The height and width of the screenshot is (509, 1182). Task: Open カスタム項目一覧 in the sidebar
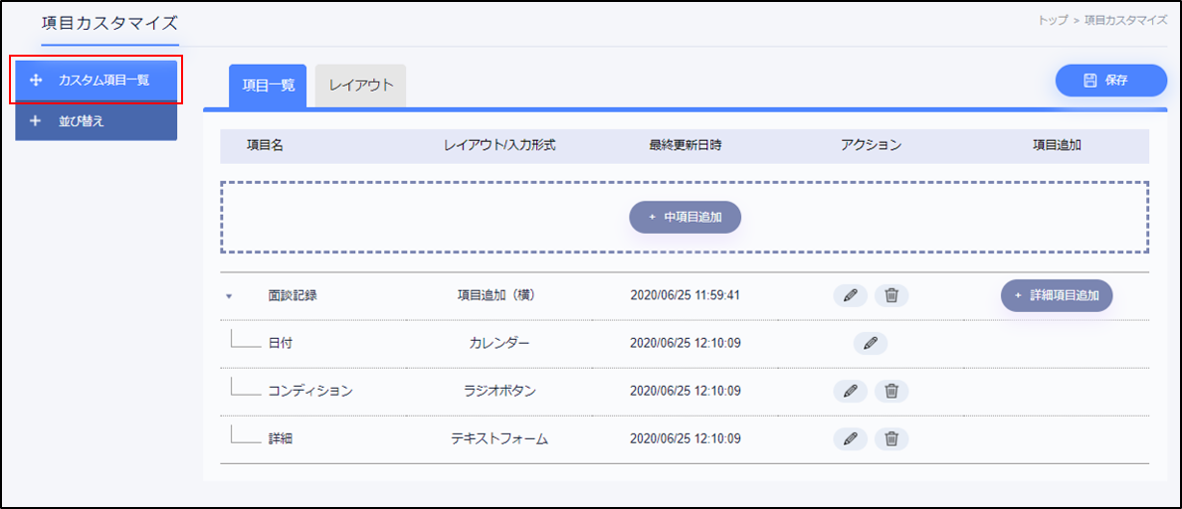coord(97,81)
